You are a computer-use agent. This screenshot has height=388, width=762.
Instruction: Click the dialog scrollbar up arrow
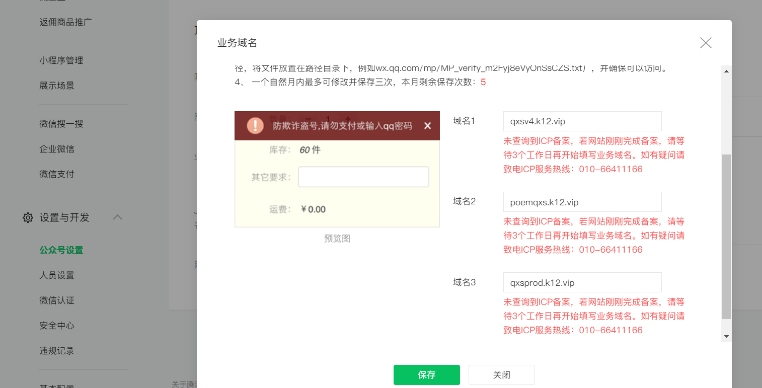[x=726, y=71]
